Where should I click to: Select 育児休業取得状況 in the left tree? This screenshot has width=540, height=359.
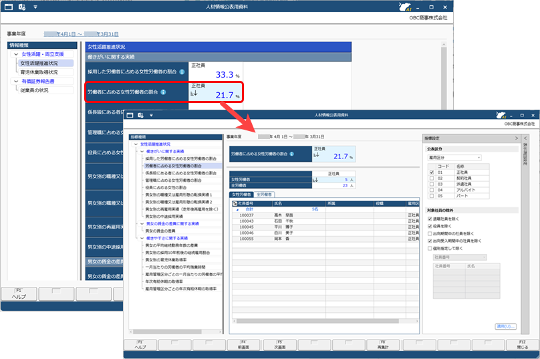[39, 72]
